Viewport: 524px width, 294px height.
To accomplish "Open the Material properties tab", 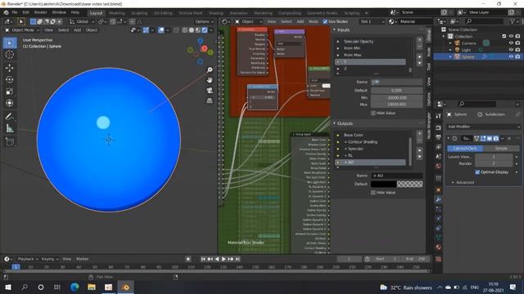I will (x=438, y=247).
